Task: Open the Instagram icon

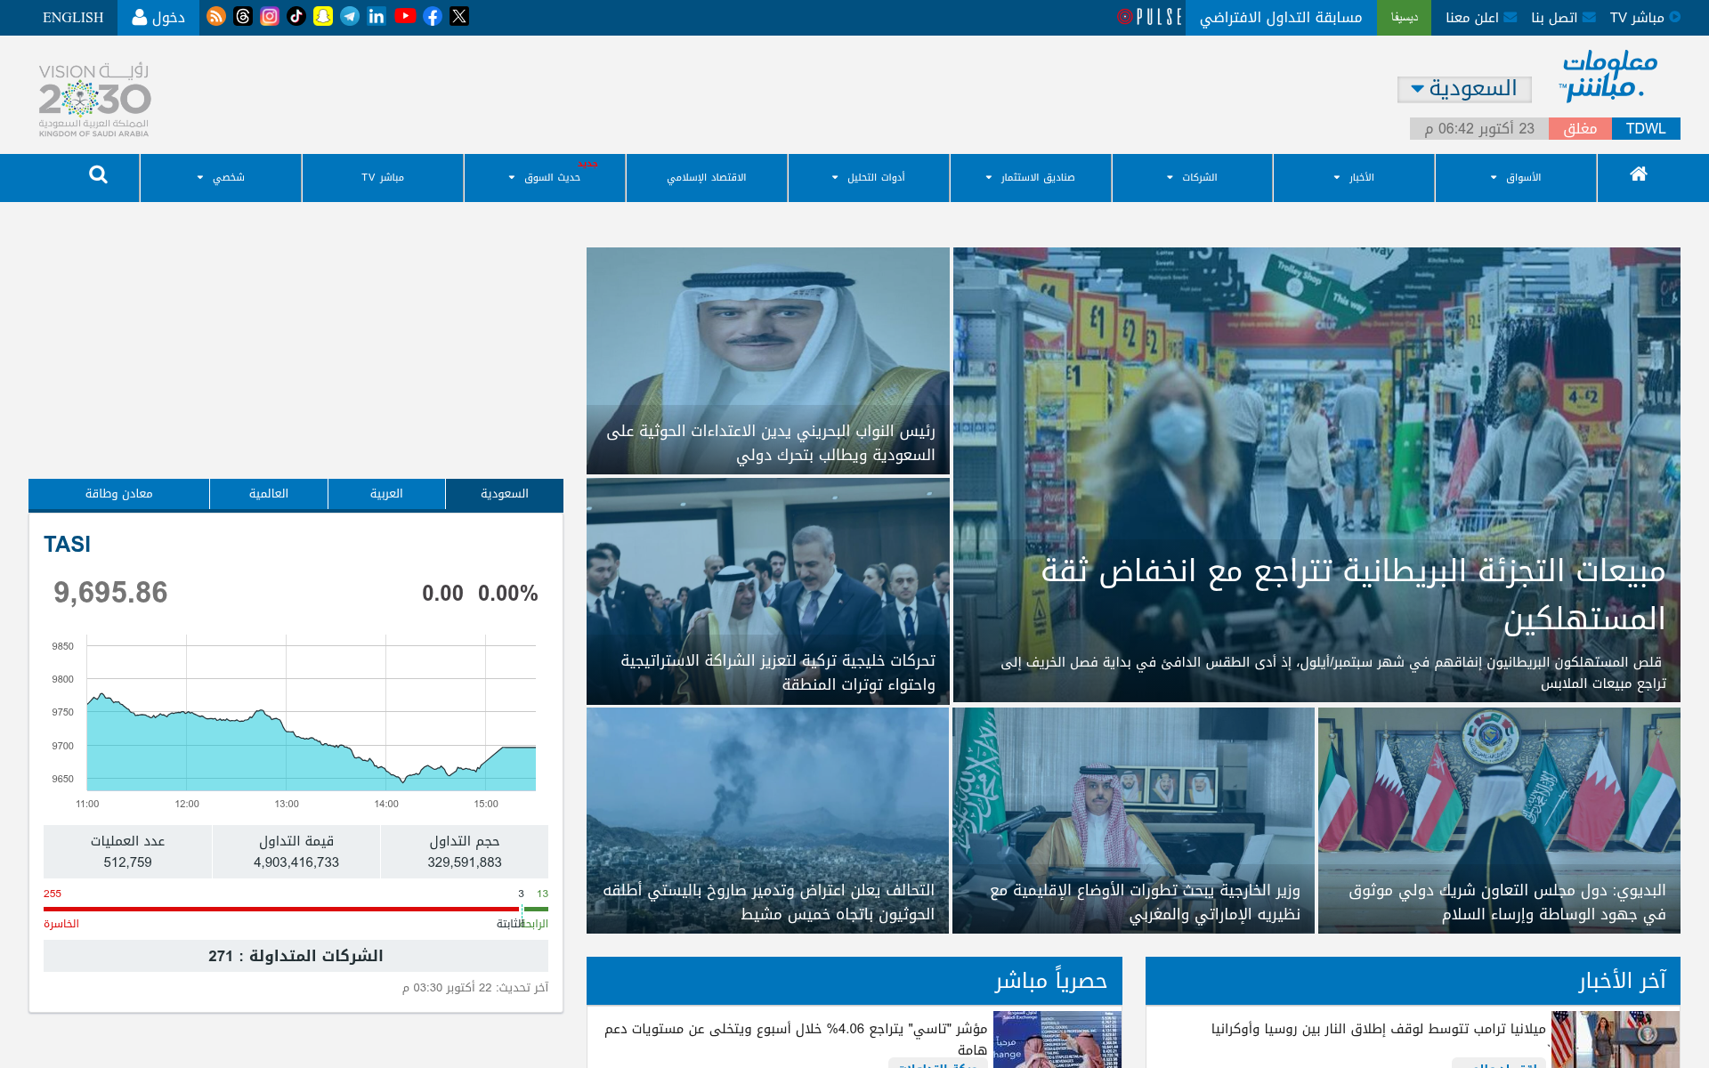Action: [270, 17]
